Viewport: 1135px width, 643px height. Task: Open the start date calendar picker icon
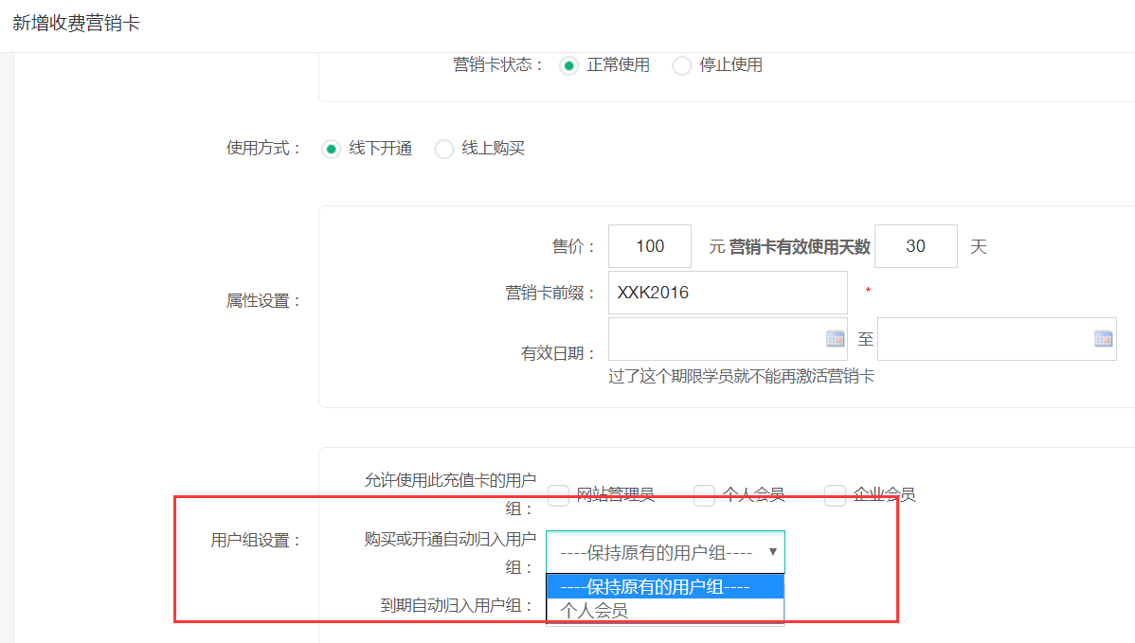835,339
